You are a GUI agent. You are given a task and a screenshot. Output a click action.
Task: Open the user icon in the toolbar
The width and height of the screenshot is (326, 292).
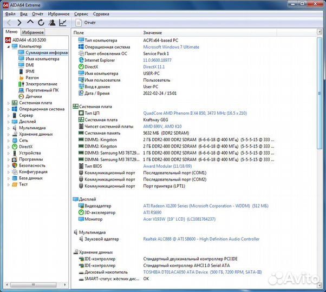pyautogui.click(x=52, y=22)
